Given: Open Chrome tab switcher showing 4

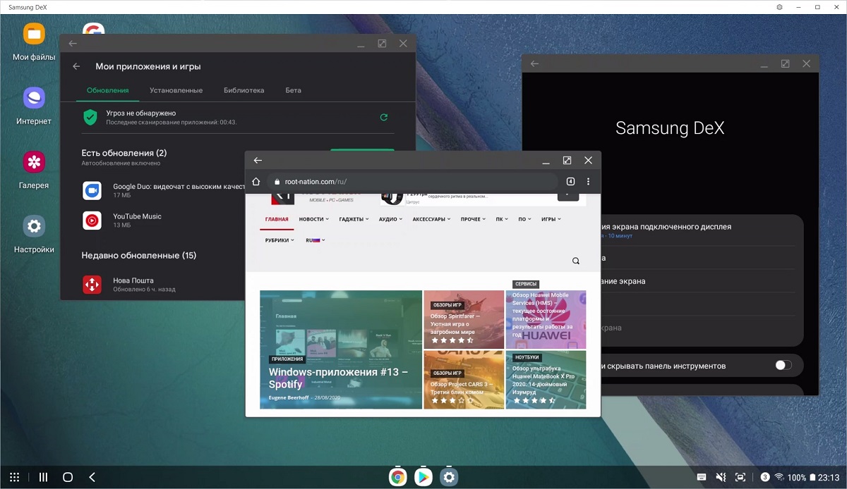Looking at the screenshot, I should tap(570, 181).
